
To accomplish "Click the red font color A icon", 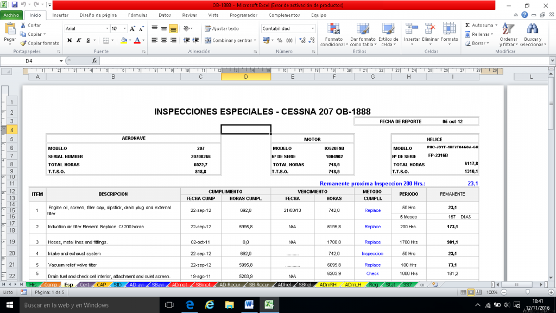I will pyautogui.click(x=137, y=40).
